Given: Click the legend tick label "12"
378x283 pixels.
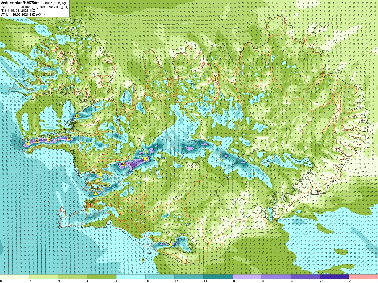Looking at the screenshot, I should point(176,281).
